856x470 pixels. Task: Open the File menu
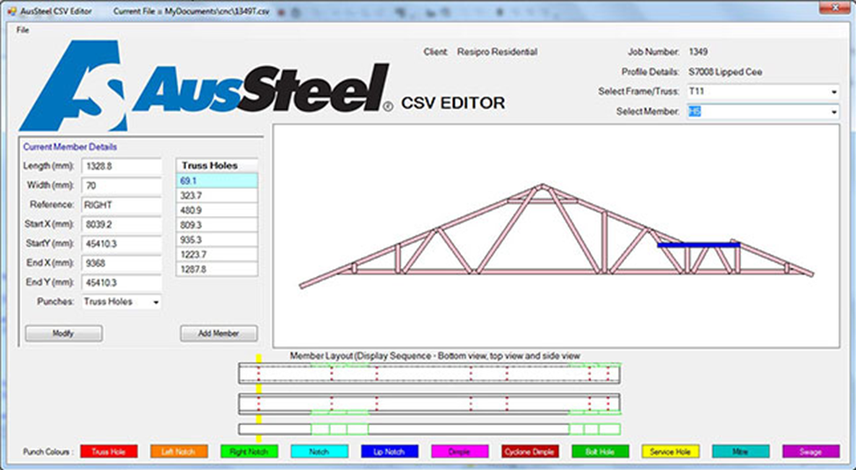pyautogui.click(x=22, y=30)
